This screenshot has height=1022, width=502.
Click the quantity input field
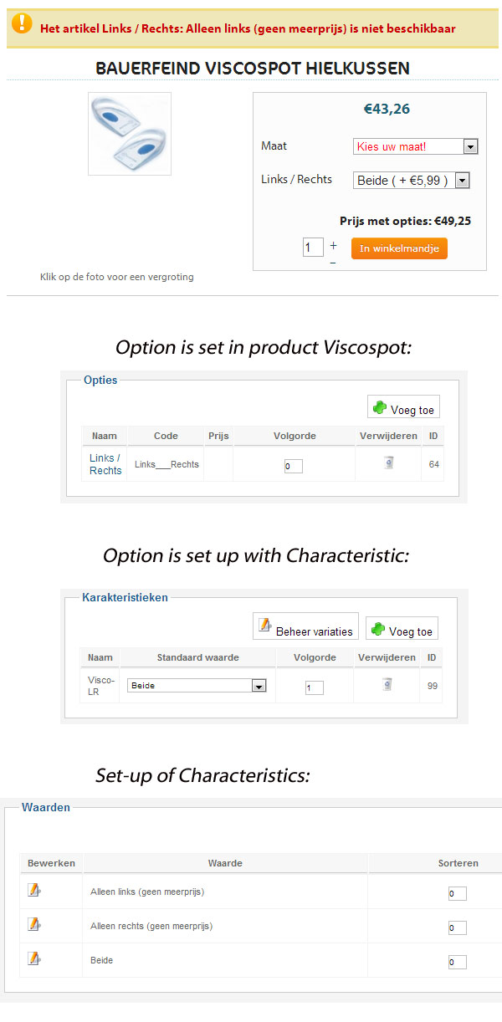point(313,248)
